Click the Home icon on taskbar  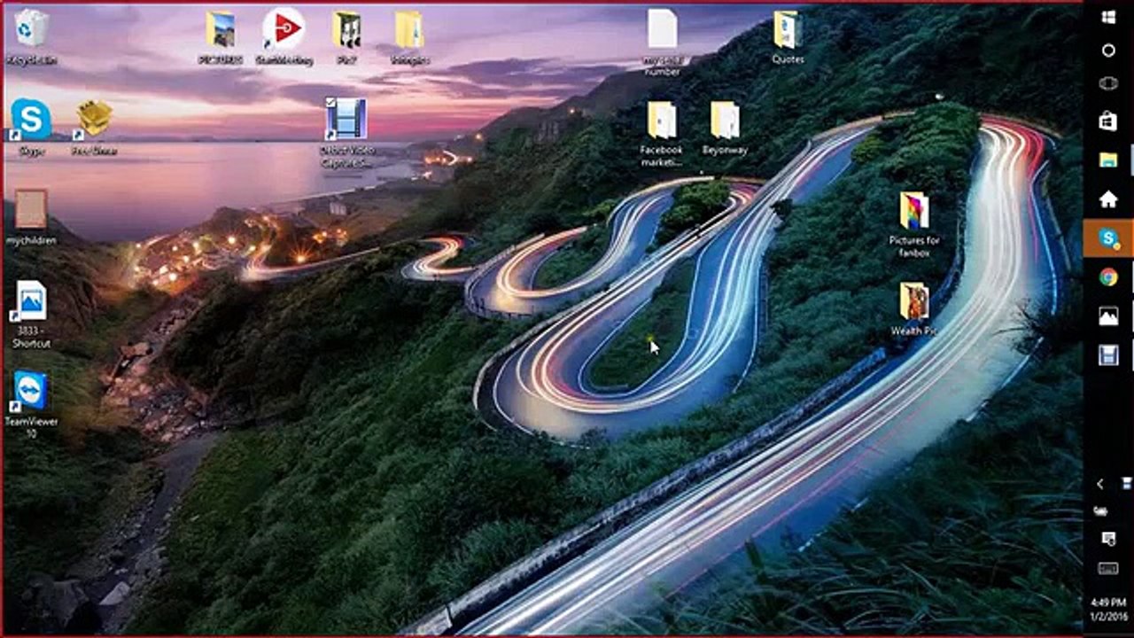[x=1108, y=199]
